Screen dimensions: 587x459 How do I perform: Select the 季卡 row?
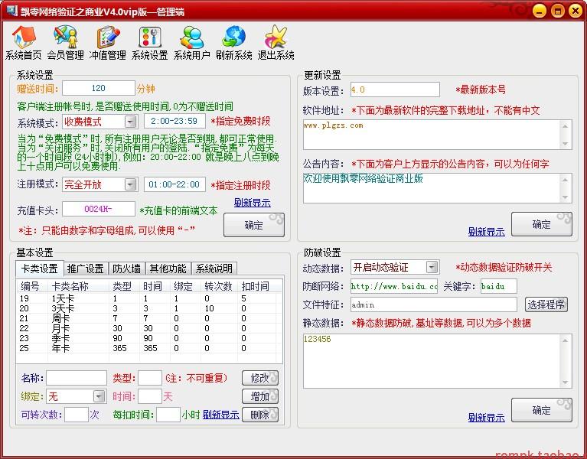click(x=149, y=338)
